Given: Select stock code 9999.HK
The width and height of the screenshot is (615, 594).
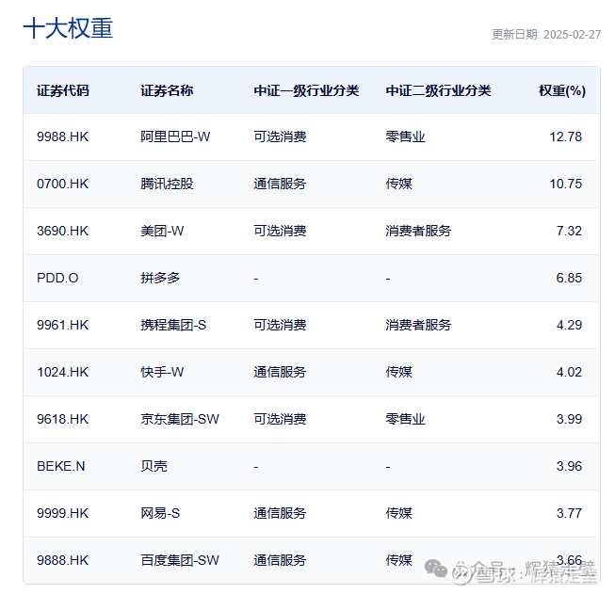Looking at the screenshot, I should 63,513.
